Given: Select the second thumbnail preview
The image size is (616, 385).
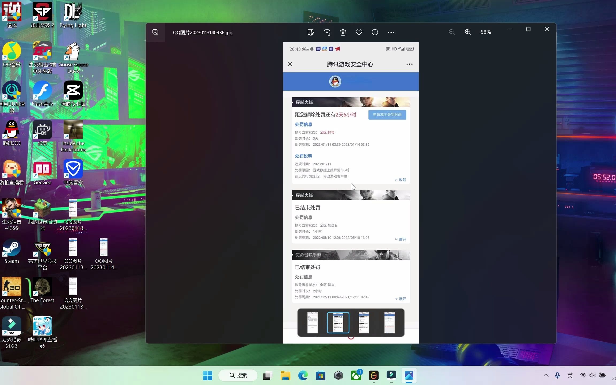Looking at the screenshot, I should pos(338,322).
